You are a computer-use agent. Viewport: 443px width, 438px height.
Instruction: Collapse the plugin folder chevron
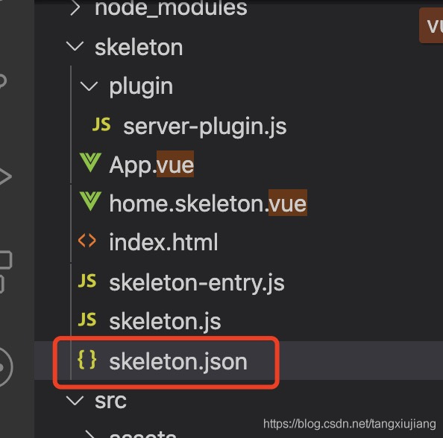[89, 86]
